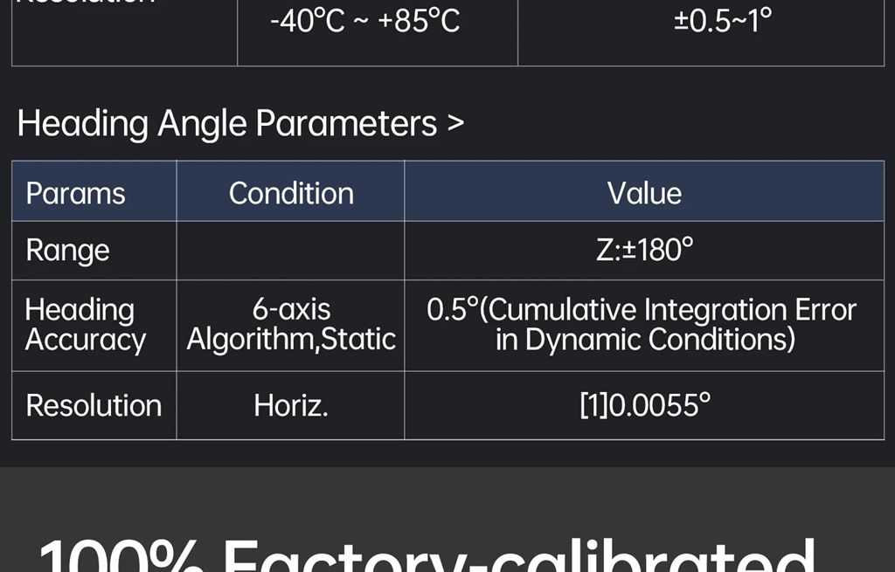The width and height of the screenshot is (895, 572).
Task: Click the 0.5° Cumulative Integration Error value
Action: pyautogui.click(x=644, y=325)
